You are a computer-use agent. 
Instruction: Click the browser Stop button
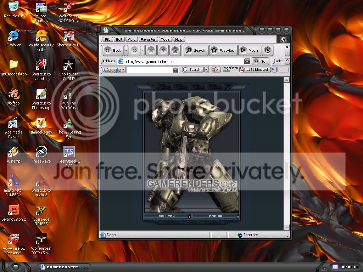click(x=151, y=50)
